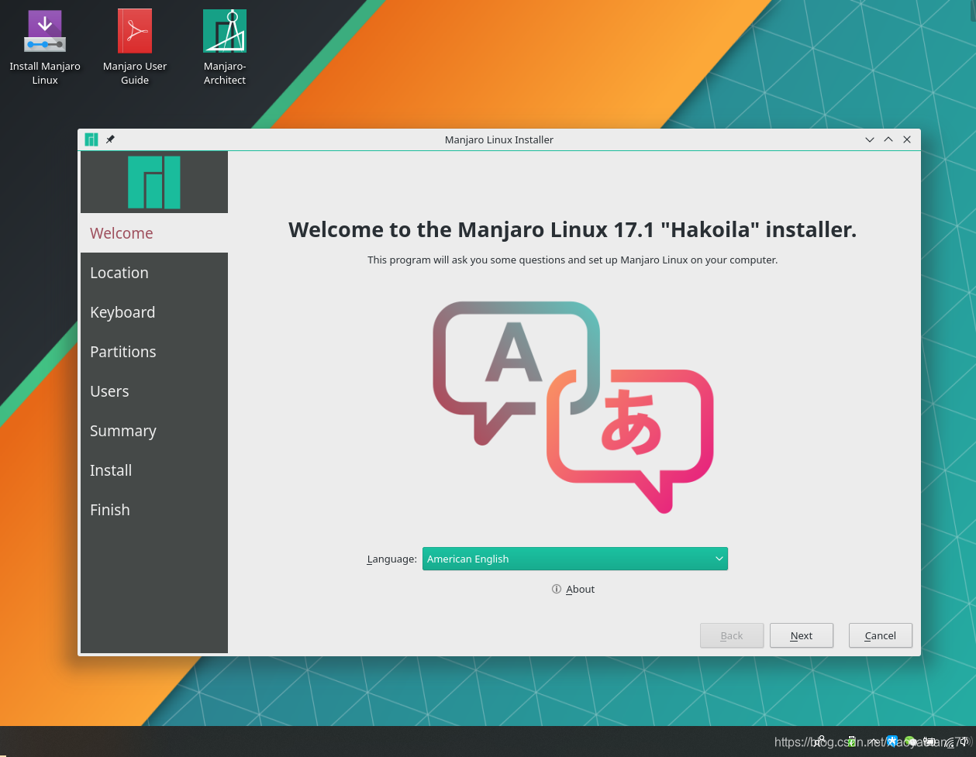Click the greyed-out Back button

tap(732, 635)
